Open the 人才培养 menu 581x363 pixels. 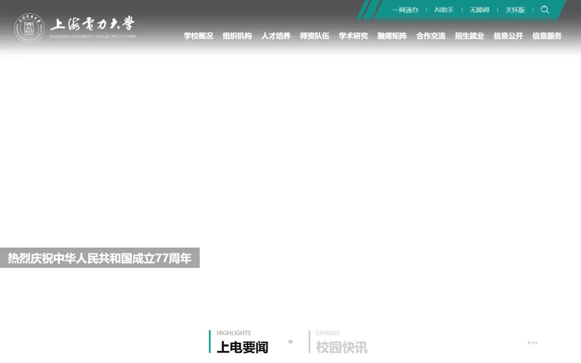pyautogui.click(x=276, y=36)
